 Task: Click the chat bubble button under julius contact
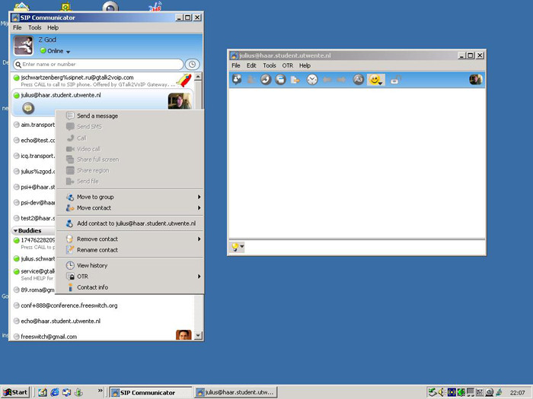(x=29, y=109)
